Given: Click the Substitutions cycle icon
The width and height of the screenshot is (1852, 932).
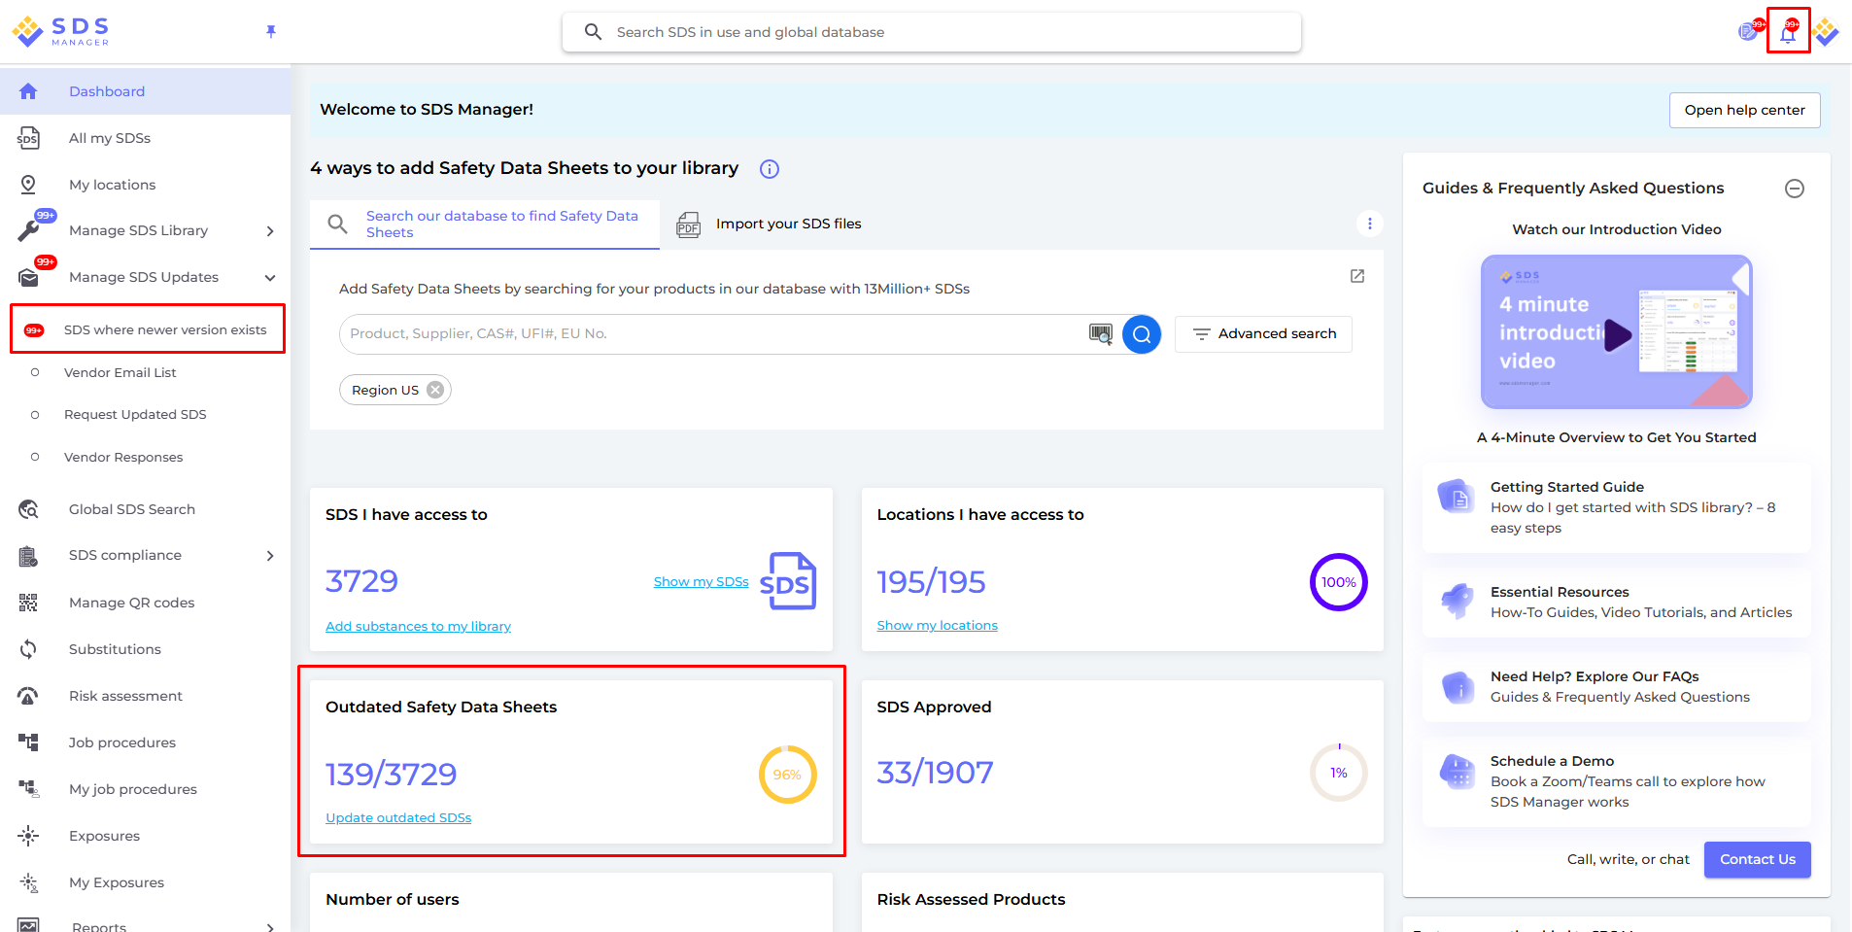Looking at the screenshot, I should [x=28, y=649].
